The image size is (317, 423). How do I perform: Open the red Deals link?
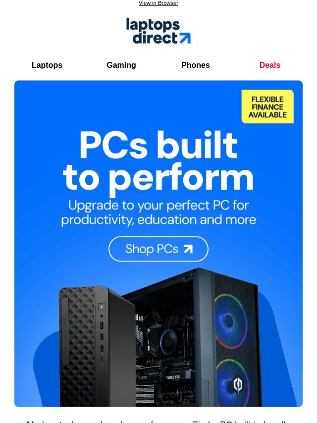click(x=270, y=65)
